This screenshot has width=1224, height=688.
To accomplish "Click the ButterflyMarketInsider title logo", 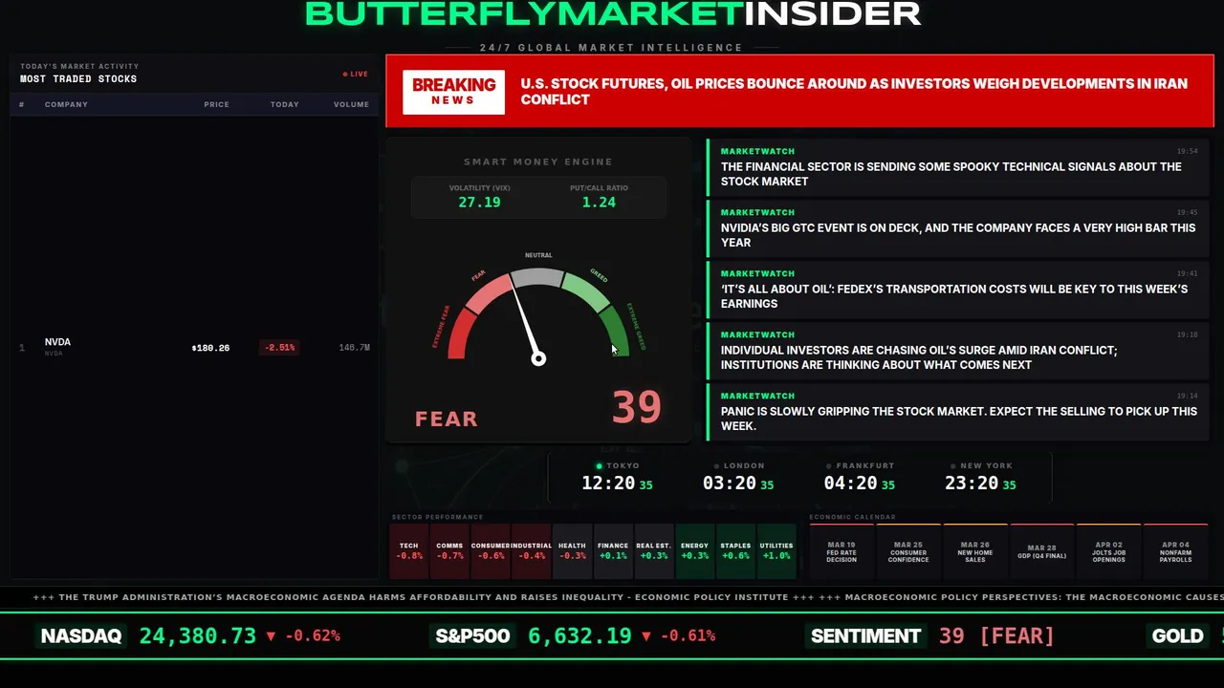I will pos(612,13).
